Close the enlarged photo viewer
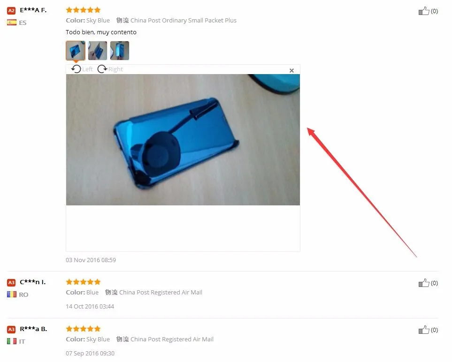This screenshot has height=362, width=452. click(x=291, y=70)
